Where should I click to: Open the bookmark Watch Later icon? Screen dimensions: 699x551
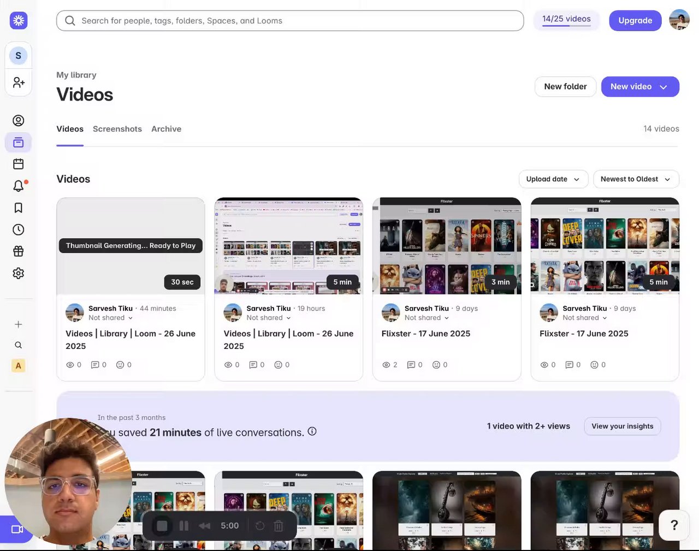[x=19, y=208]
